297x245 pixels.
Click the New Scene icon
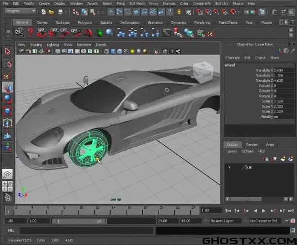coord(44,12)
